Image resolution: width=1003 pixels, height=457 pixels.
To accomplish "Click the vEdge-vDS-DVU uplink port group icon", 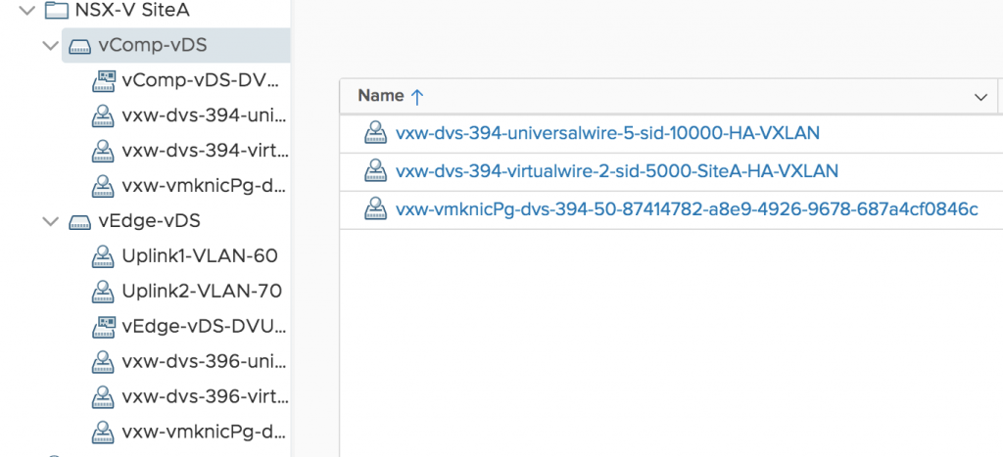I will click(104, 327).
